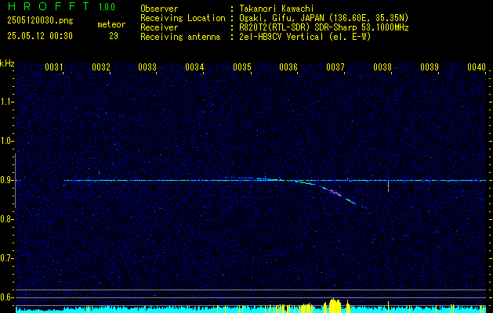Click the meteor label
493x313 pixels.
coord(111,24)
